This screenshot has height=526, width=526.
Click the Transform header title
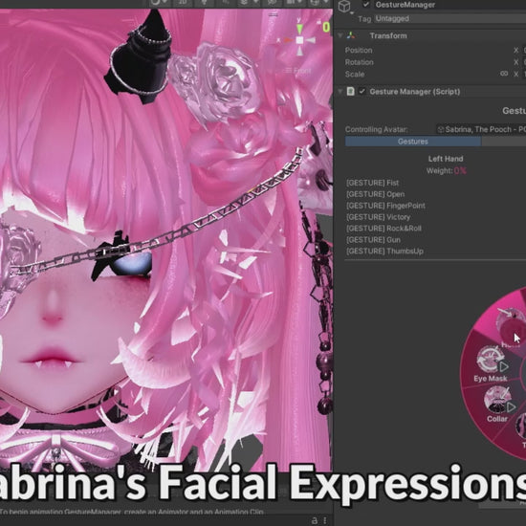(388, 35)
